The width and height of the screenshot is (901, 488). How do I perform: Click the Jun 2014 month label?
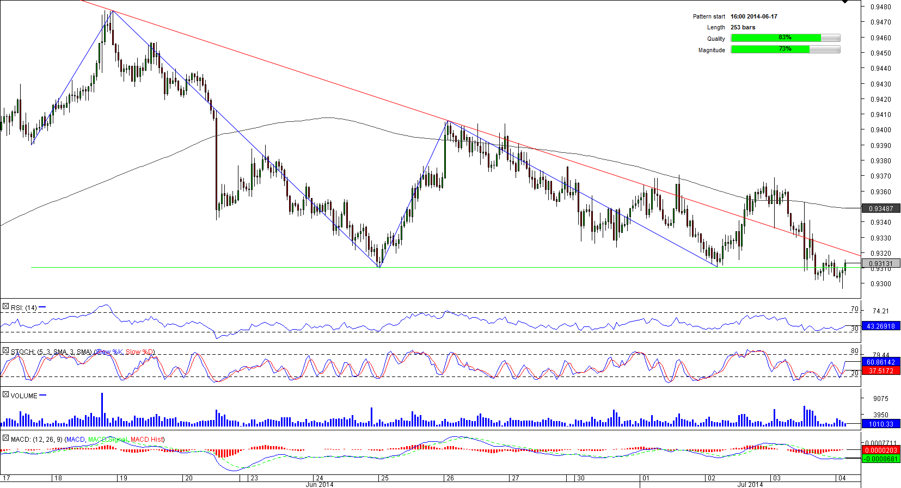(x=320, y=484)
